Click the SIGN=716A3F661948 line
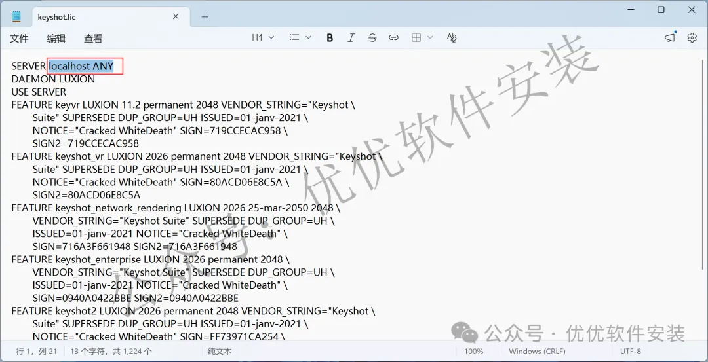Viewport: 708px width, 362px height. [134, 247]
